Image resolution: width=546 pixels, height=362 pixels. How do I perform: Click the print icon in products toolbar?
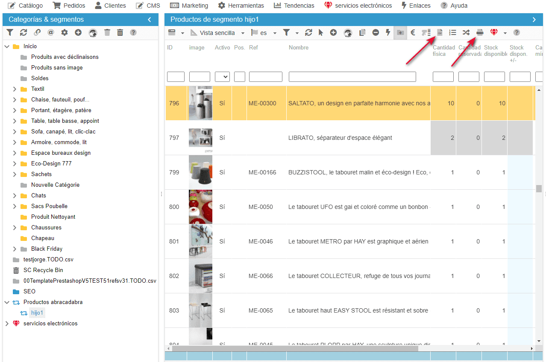pyautogui.click(x=480, y=33)
